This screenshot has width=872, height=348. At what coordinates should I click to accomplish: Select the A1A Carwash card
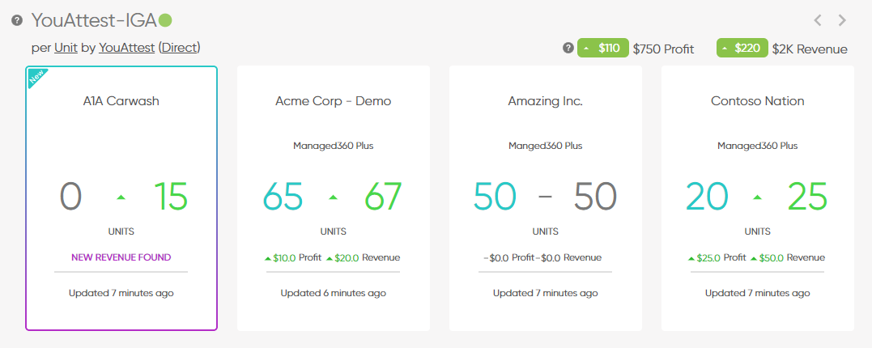121,198
